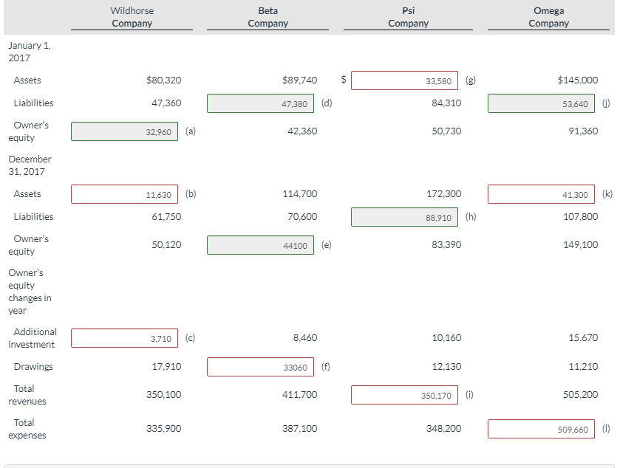The height and width of the screenshot is (468, 617).
Task: Click the Wildhorse additional investment field (c)
Action: (x=123, y=337)
